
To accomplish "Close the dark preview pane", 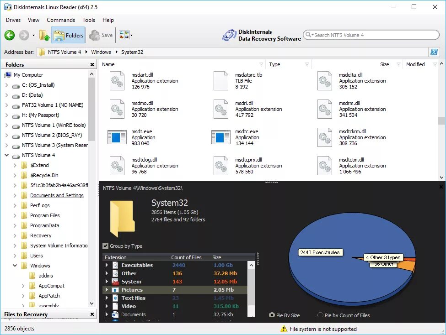I will click(441, 187).
